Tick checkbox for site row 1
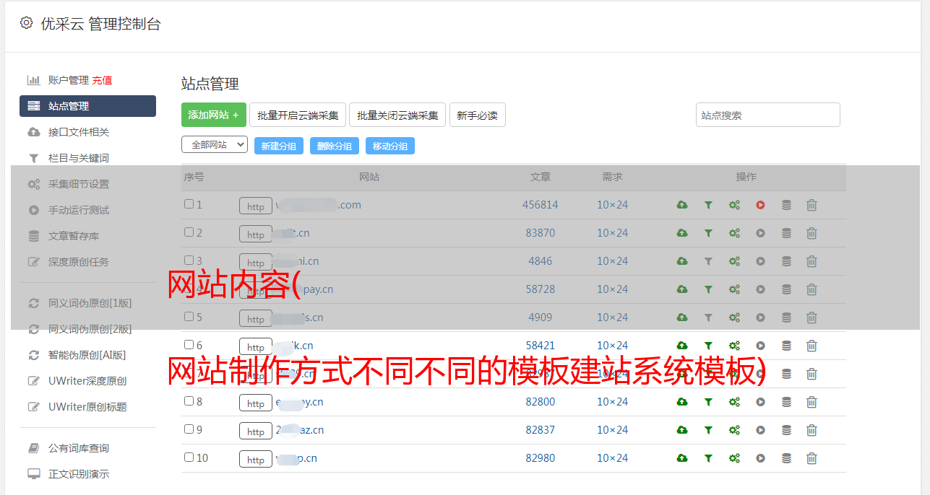This screenshot has height=495, width=930. 189,204
